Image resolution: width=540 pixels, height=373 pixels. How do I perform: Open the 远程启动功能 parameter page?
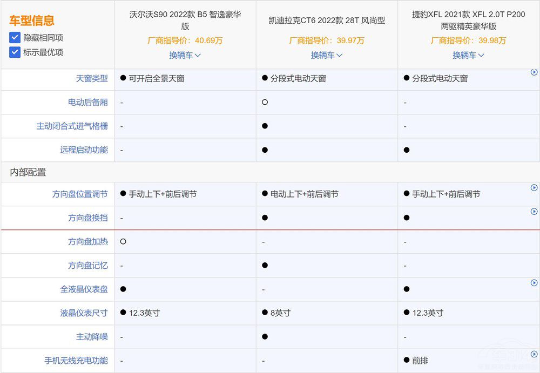tap(83, 150)
